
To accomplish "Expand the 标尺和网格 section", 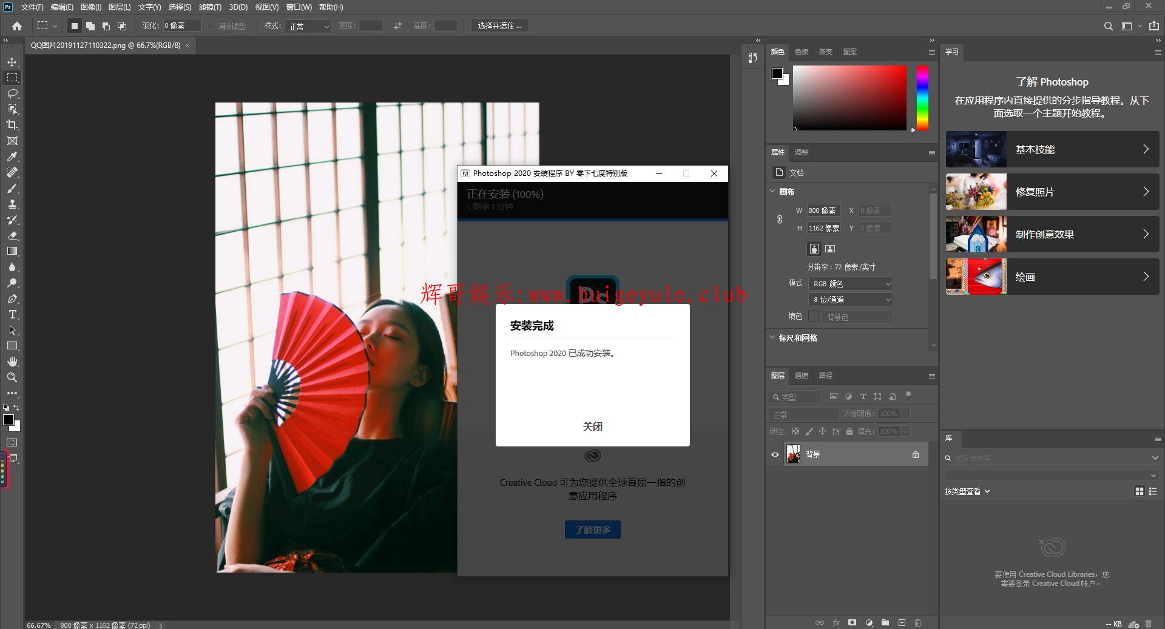I will click(x=772, y=337).
